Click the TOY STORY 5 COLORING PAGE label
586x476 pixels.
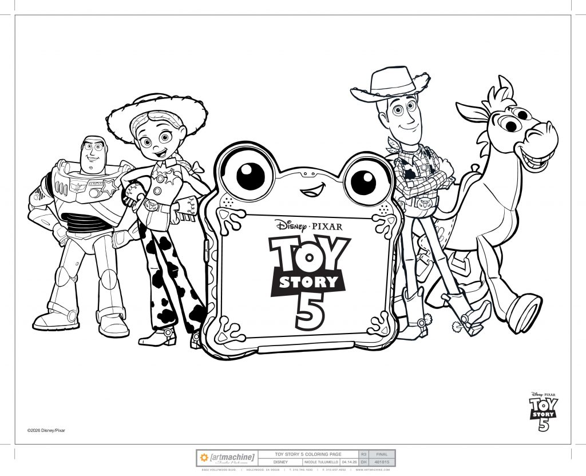[308, 454]
